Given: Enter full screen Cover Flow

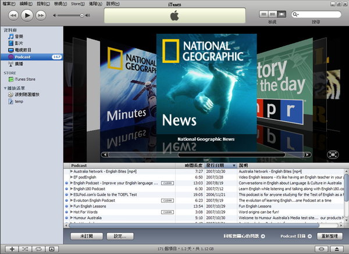Looking at the screenshot, I should click(x=333, y=155).
